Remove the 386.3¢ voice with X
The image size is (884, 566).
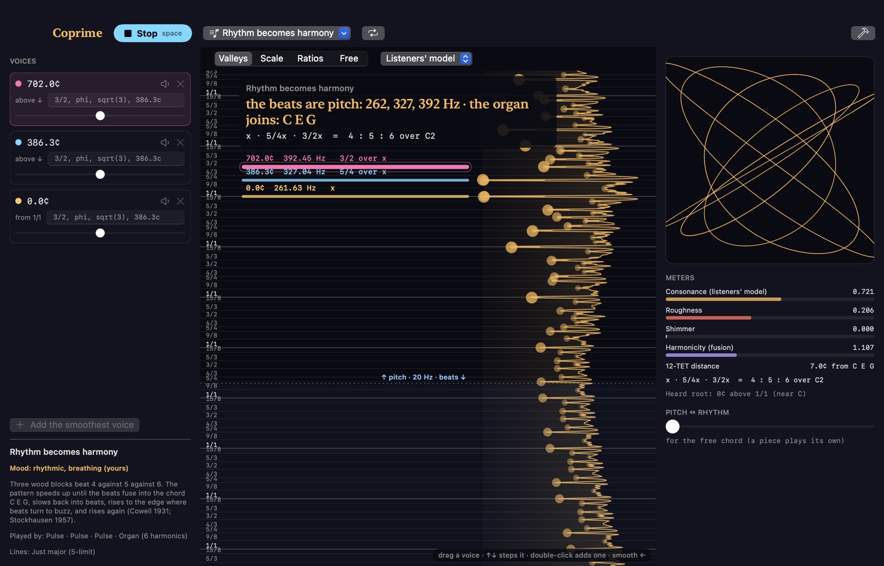point(181,142)
